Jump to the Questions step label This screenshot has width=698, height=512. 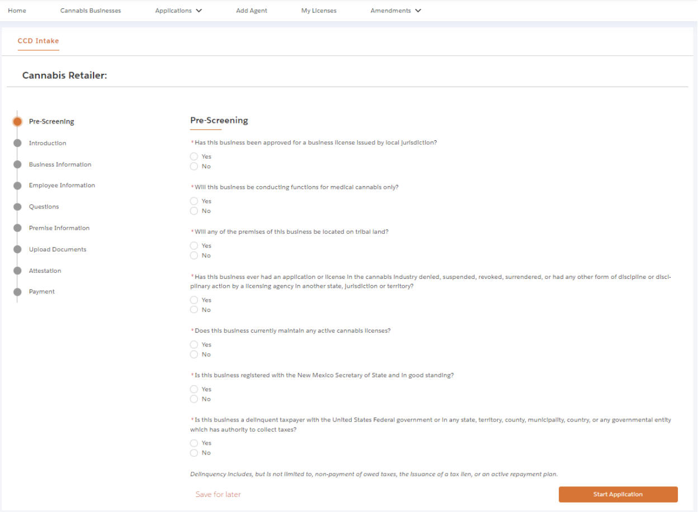[x=44, y=207]
